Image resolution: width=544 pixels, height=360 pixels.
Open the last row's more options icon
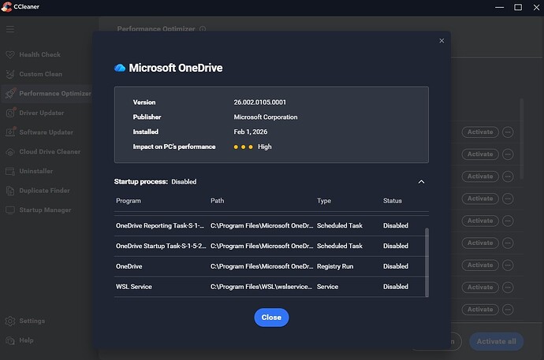(508, 310)
